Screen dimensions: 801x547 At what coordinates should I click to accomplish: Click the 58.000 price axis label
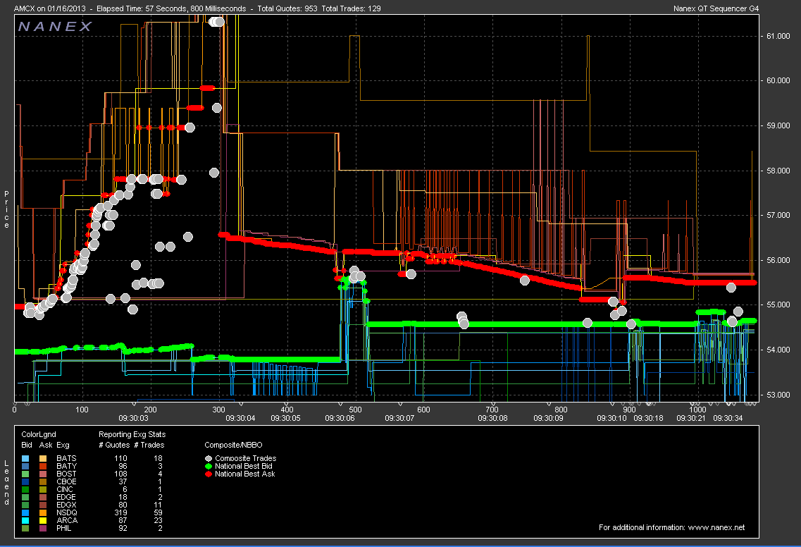(x=778, y=170)
